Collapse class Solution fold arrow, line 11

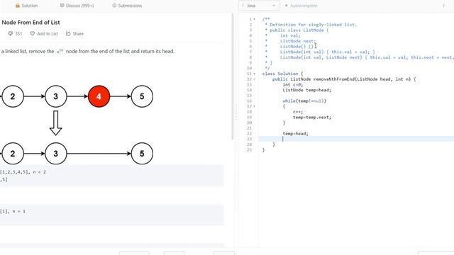tap(255, 74)
